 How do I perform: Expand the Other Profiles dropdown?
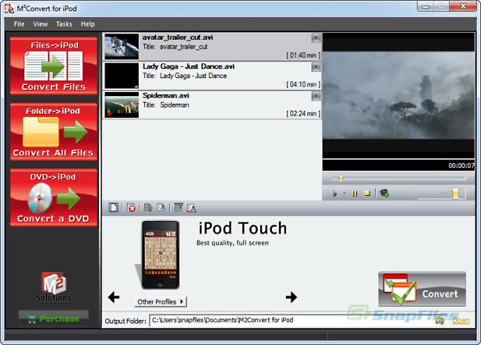[160, 302]
